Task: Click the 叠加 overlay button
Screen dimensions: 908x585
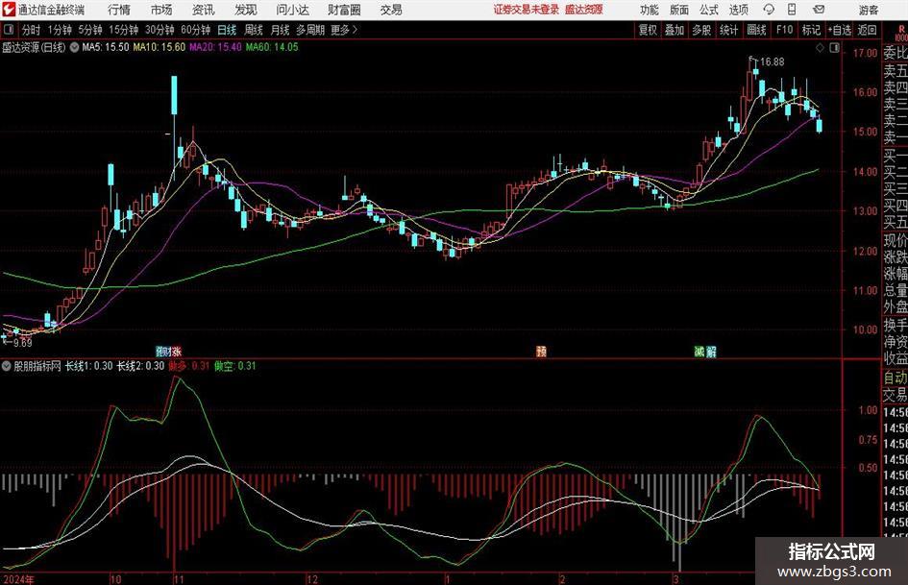Action: (x=675, y=30)
